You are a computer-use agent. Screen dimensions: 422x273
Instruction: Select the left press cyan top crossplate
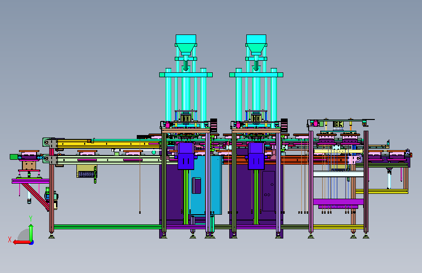click(x=186, y=75)
